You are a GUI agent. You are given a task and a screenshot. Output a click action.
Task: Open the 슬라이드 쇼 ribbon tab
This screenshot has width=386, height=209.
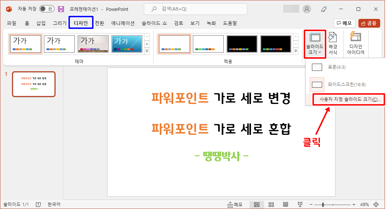(154, 23)
